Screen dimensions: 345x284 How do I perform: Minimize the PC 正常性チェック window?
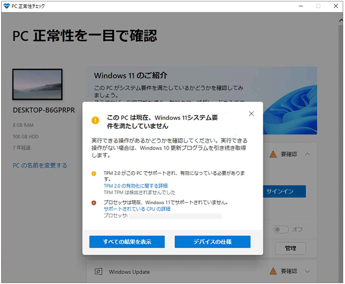[x=301, y=6]
